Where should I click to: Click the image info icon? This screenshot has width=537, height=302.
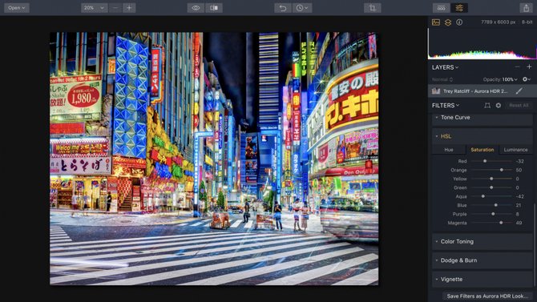pyautogui.click(x=459, y=22)
